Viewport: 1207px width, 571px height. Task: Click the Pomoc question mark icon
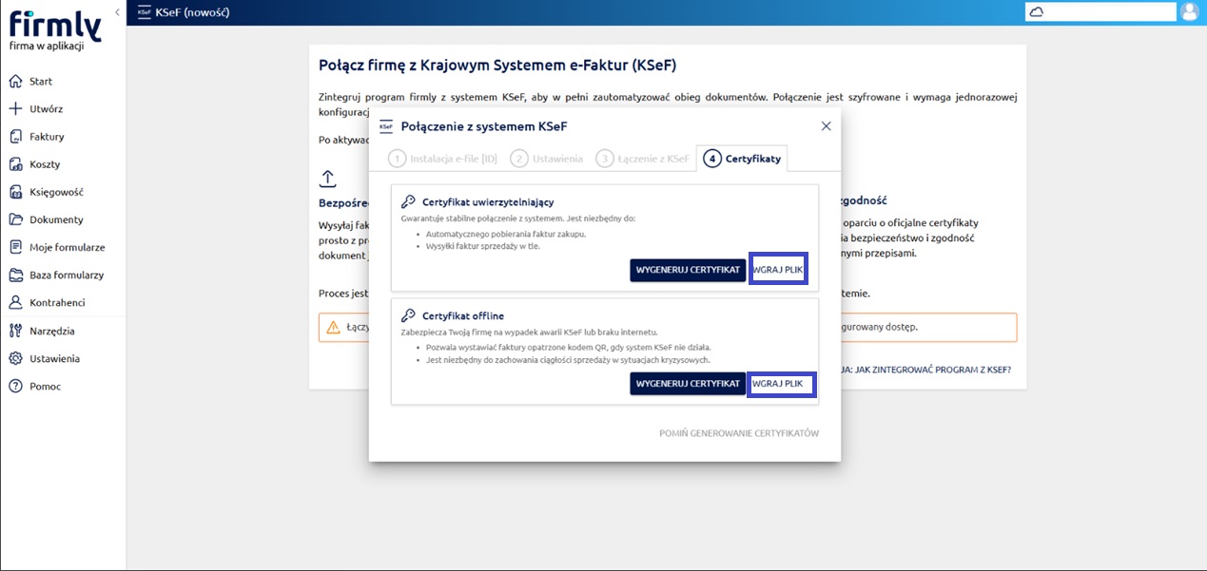coord(15,386)
